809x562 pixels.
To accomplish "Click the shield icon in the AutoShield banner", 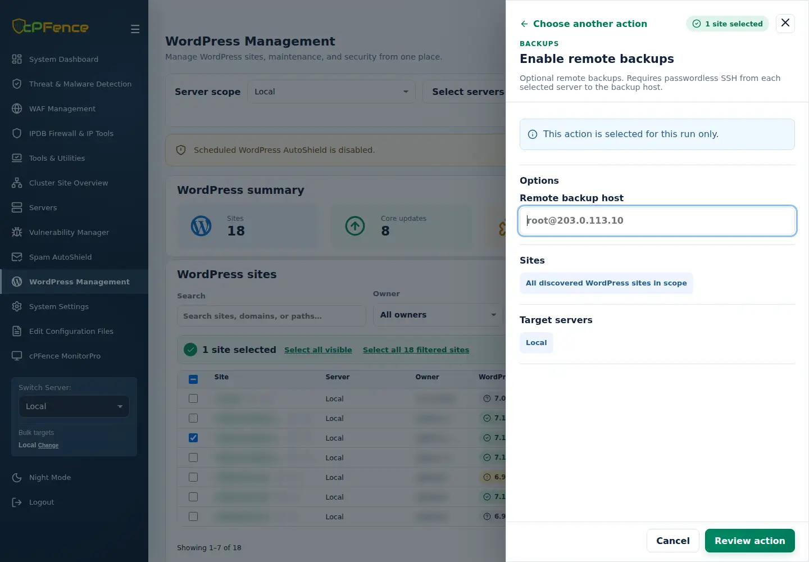I will (181, 150).
